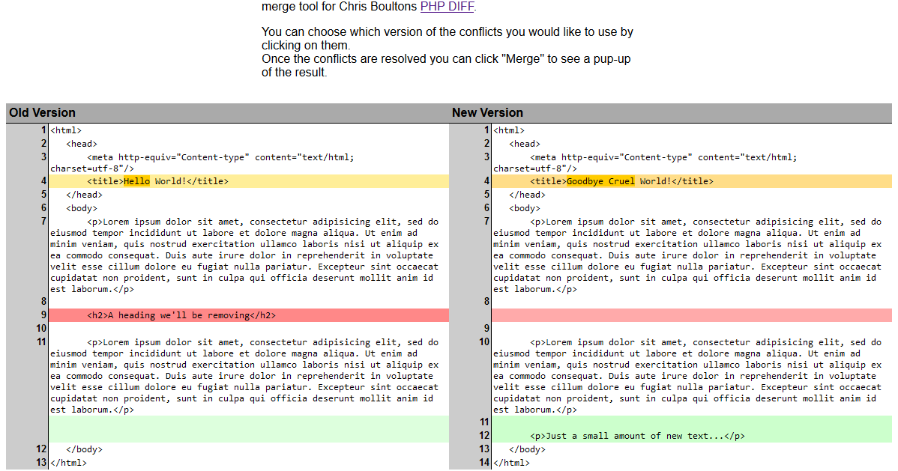Click the New Version column header
898x471 pixels.
[x=488, y=113]
